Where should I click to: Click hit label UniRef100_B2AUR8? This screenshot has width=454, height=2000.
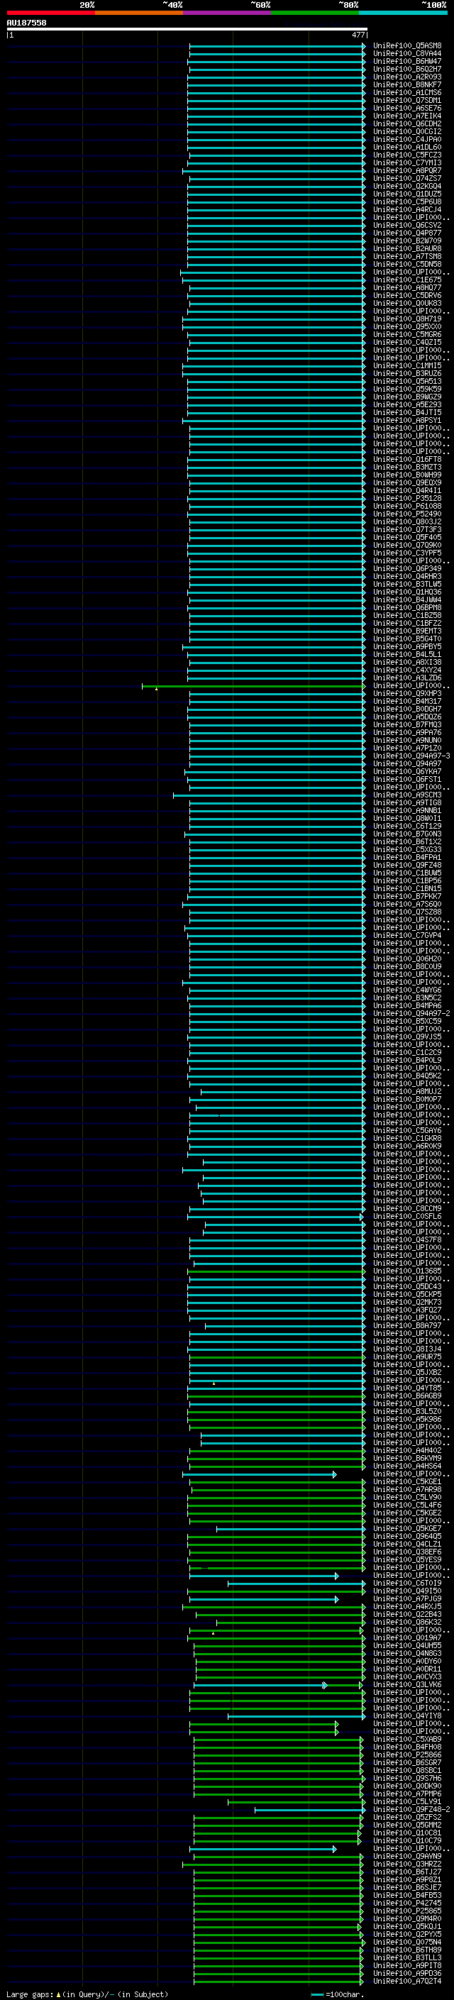point(407,248)
